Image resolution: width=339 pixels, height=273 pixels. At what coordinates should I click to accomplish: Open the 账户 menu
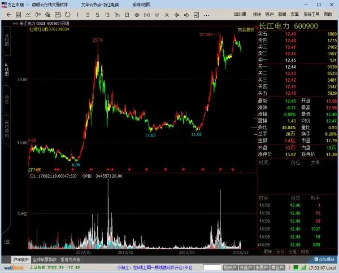270,14
